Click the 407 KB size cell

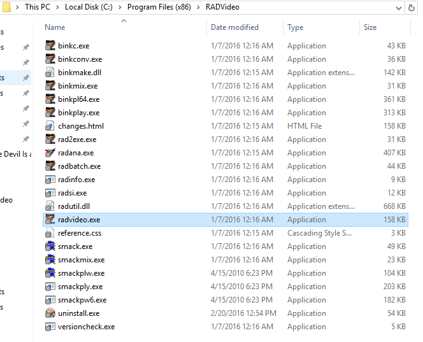pos(394,153)
